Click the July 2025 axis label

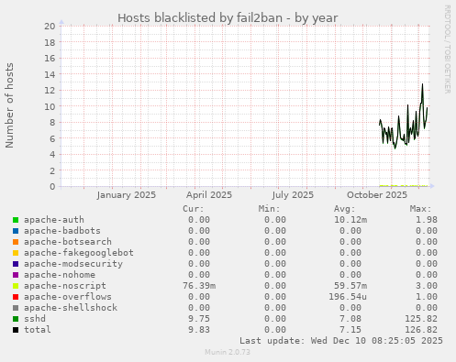point(293,195)
